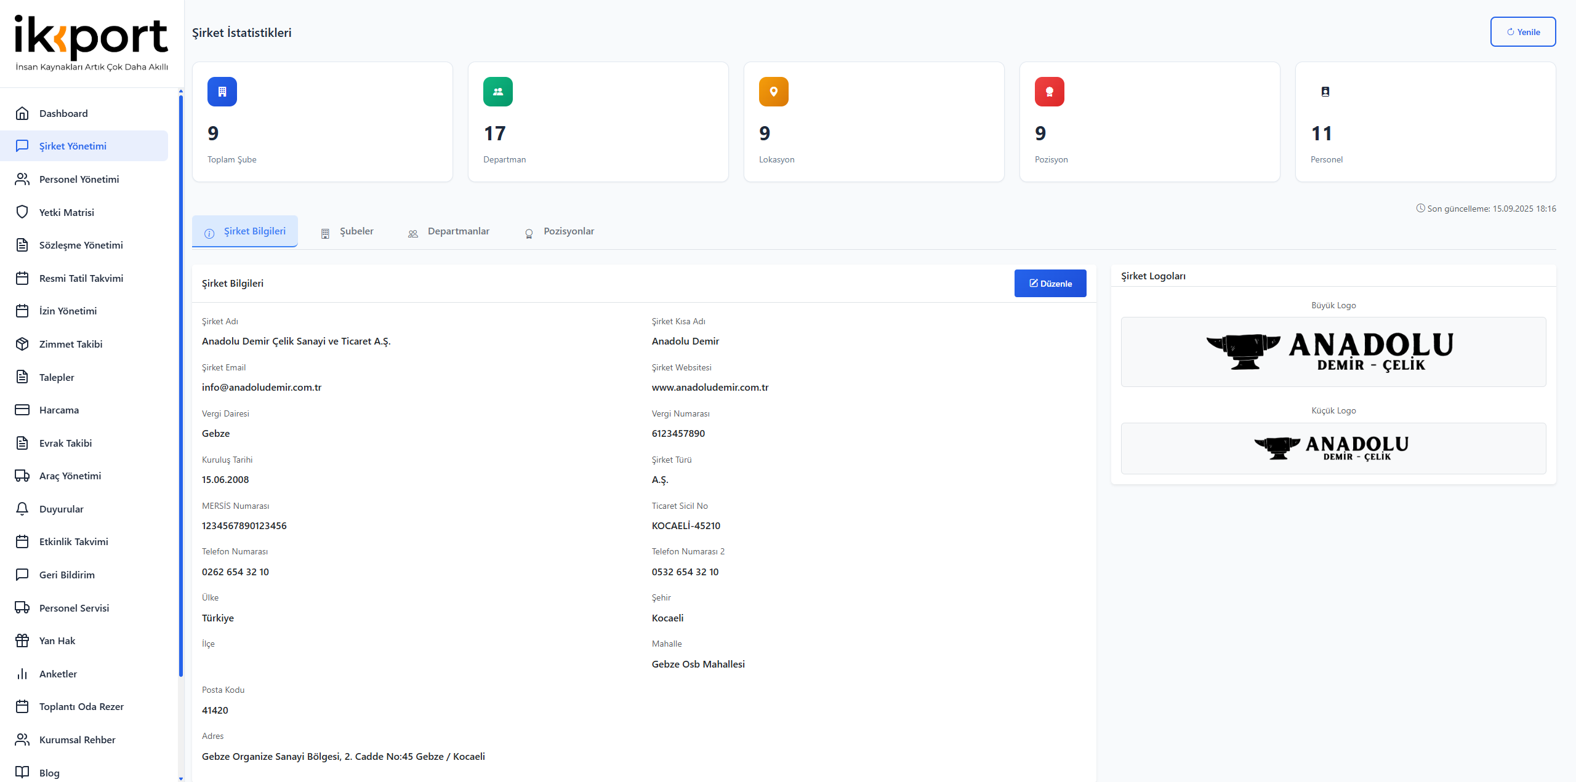
Task: Click the Yenile refresh button
Action: [1523, 32]
